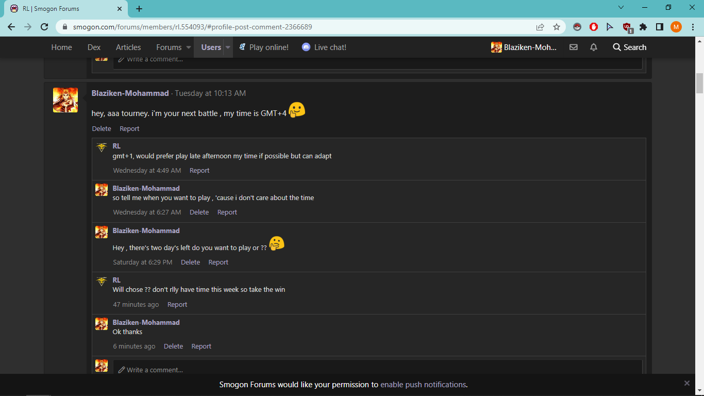Delete the Wednesday 6:27 AM comment
704x396 pixels.
point(199,212)
